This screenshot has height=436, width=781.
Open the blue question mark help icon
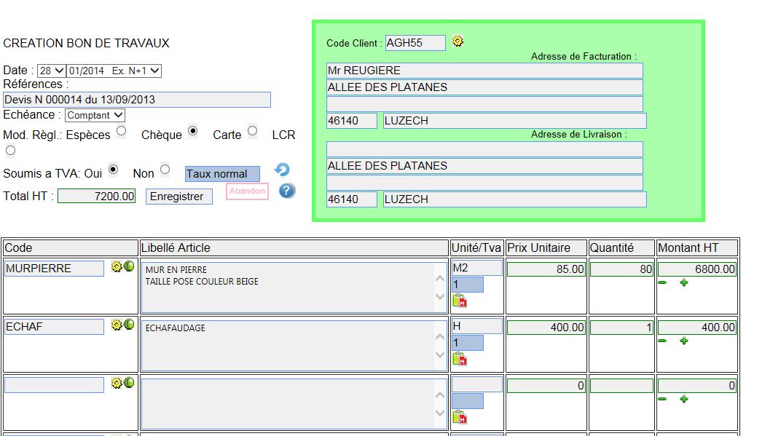click(x=287, y=191)
